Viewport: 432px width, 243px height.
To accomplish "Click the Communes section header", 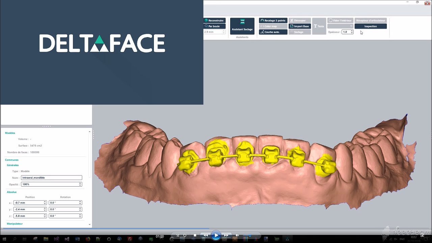I will (12, 160).
